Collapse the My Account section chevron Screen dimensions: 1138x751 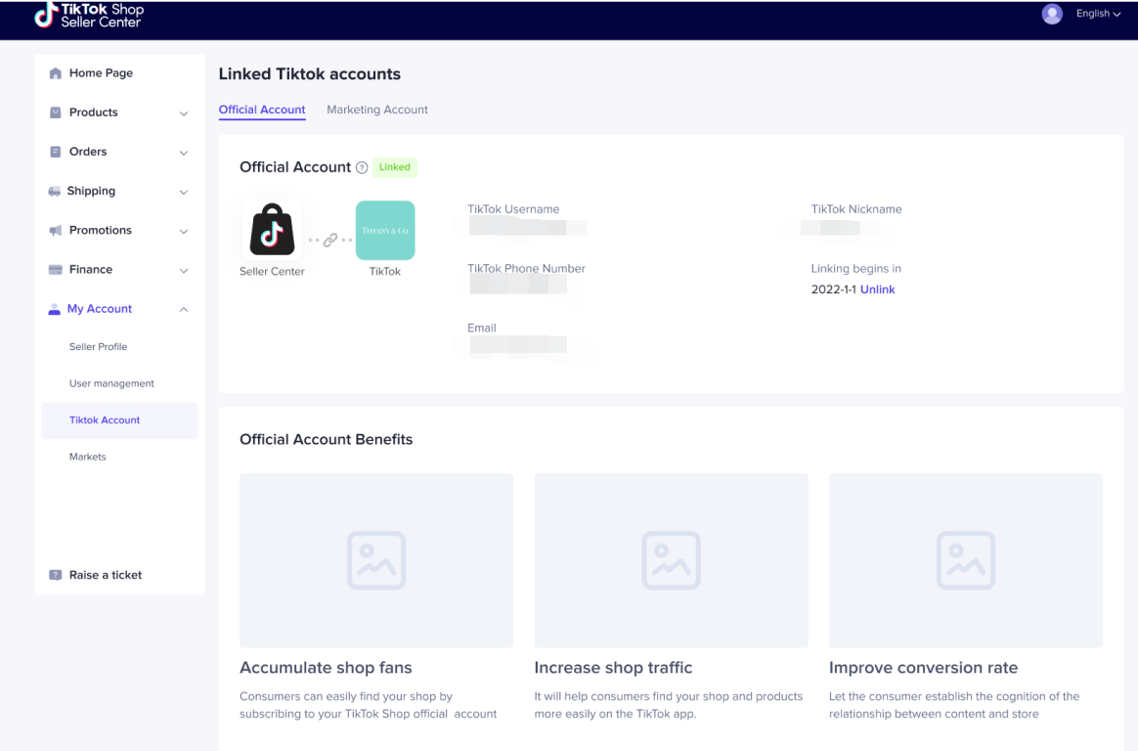coord(184,309)
